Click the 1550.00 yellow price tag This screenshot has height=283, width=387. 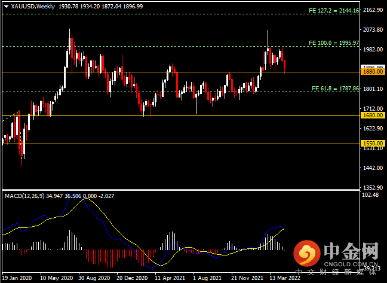pos(373,144)
